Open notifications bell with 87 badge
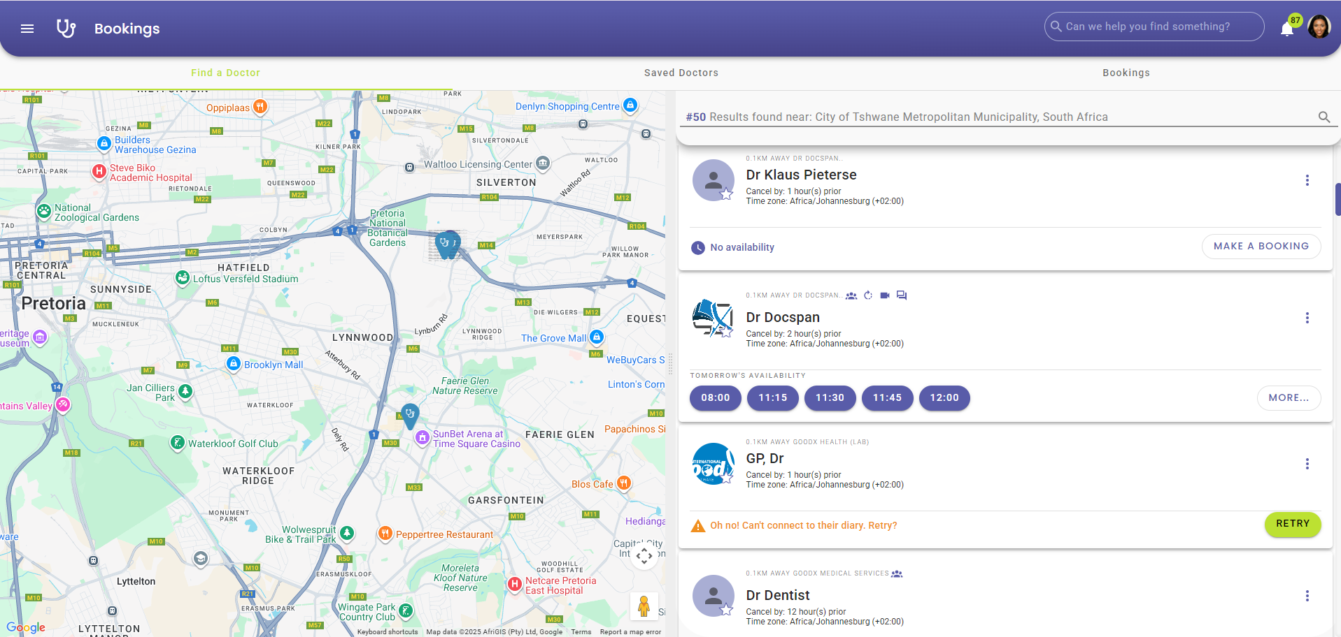Viewport: 1341px width, 637px height. pos(1286,29)
